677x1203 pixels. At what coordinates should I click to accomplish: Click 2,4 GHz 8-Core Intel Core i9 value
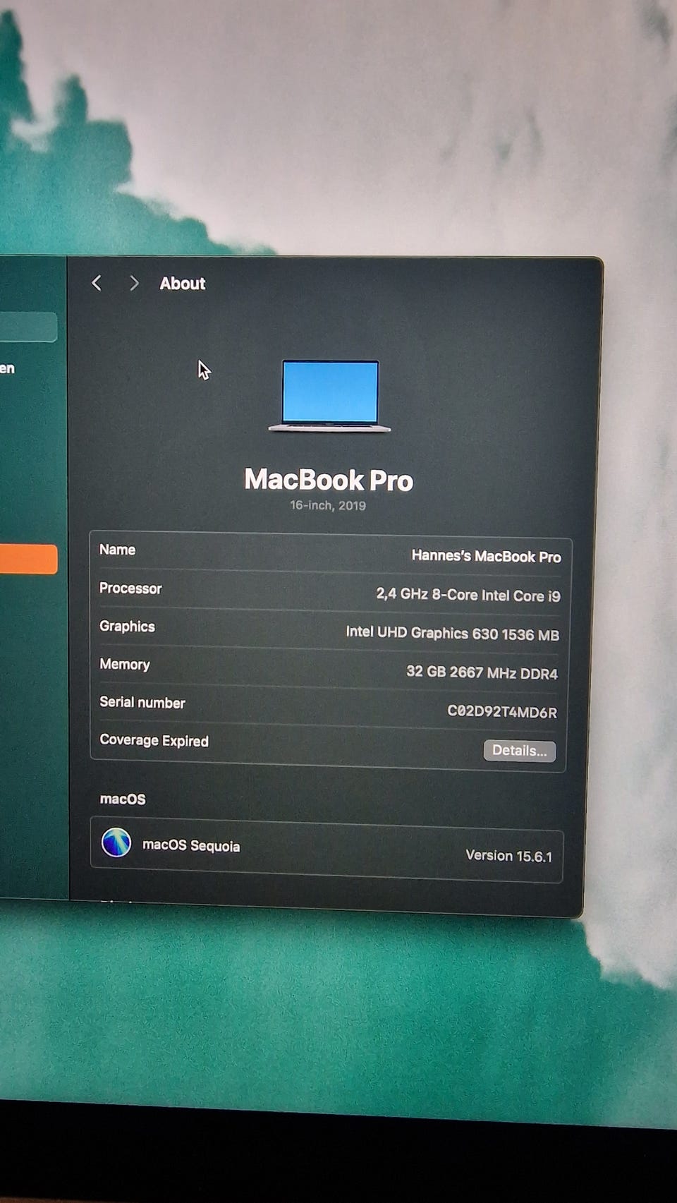click(x=468, y=595)
